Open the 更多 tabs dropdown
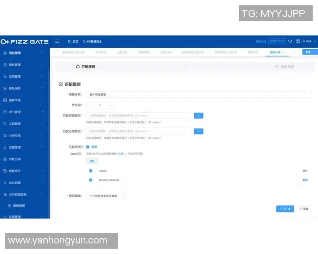This screenshot has width=318, height=254. (310, 52)
